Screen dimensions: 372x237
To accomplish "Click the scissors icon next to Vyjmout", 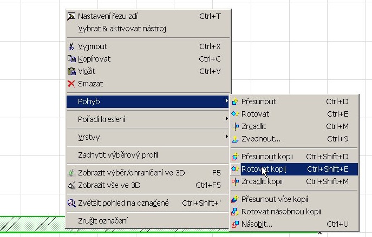I will point(71,46).
